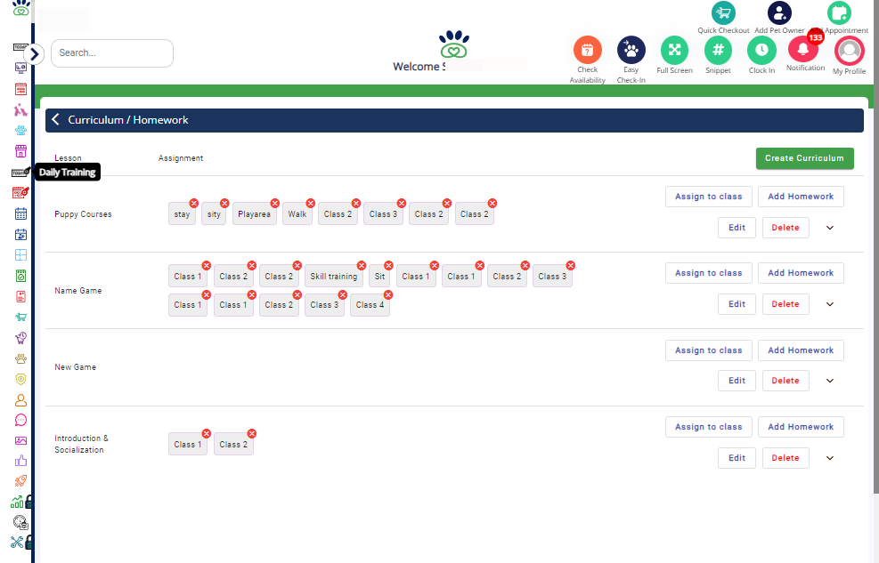Open the pink dogs sidebar icon
This screenshot has width=879, height=563.
click(20, 109)
